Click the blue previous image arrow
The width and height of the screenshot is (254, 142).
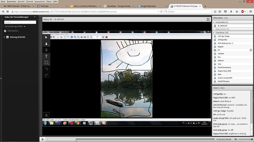[82, 37]
